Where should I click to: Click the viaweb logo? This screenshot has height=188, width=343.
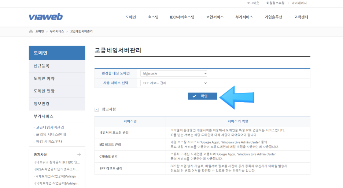point(46,17)
